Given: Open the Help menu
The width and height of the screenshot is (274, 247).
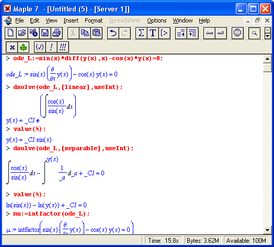Looking at the screenshot, I should (x=204, y=20).
